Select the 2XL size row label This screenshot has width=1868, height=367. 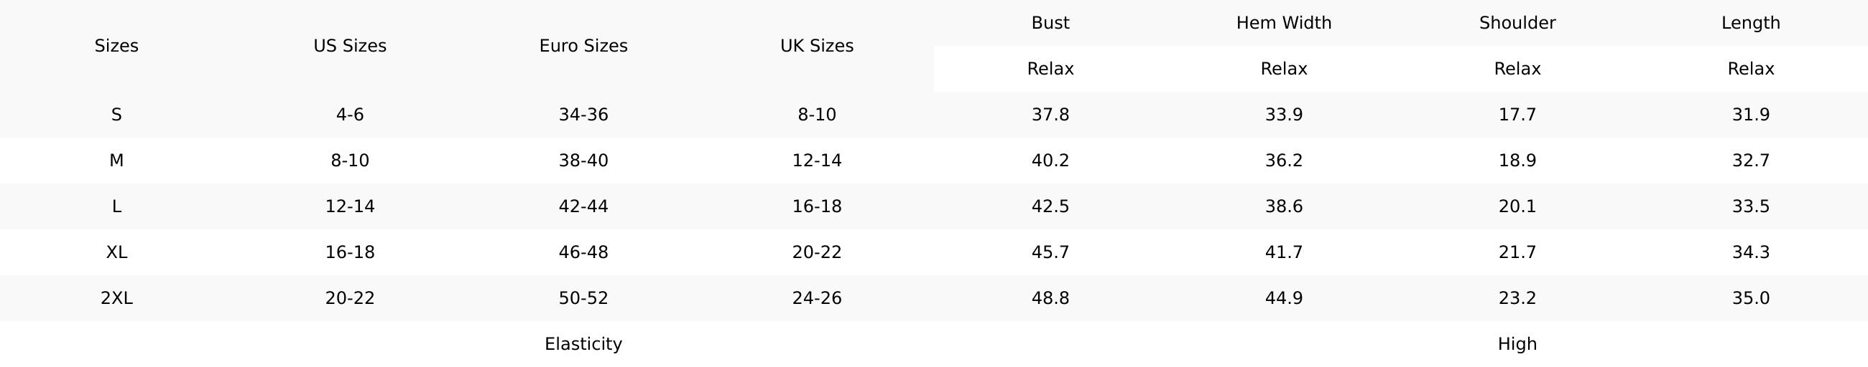pyautogui.click(x=116, y=298)
